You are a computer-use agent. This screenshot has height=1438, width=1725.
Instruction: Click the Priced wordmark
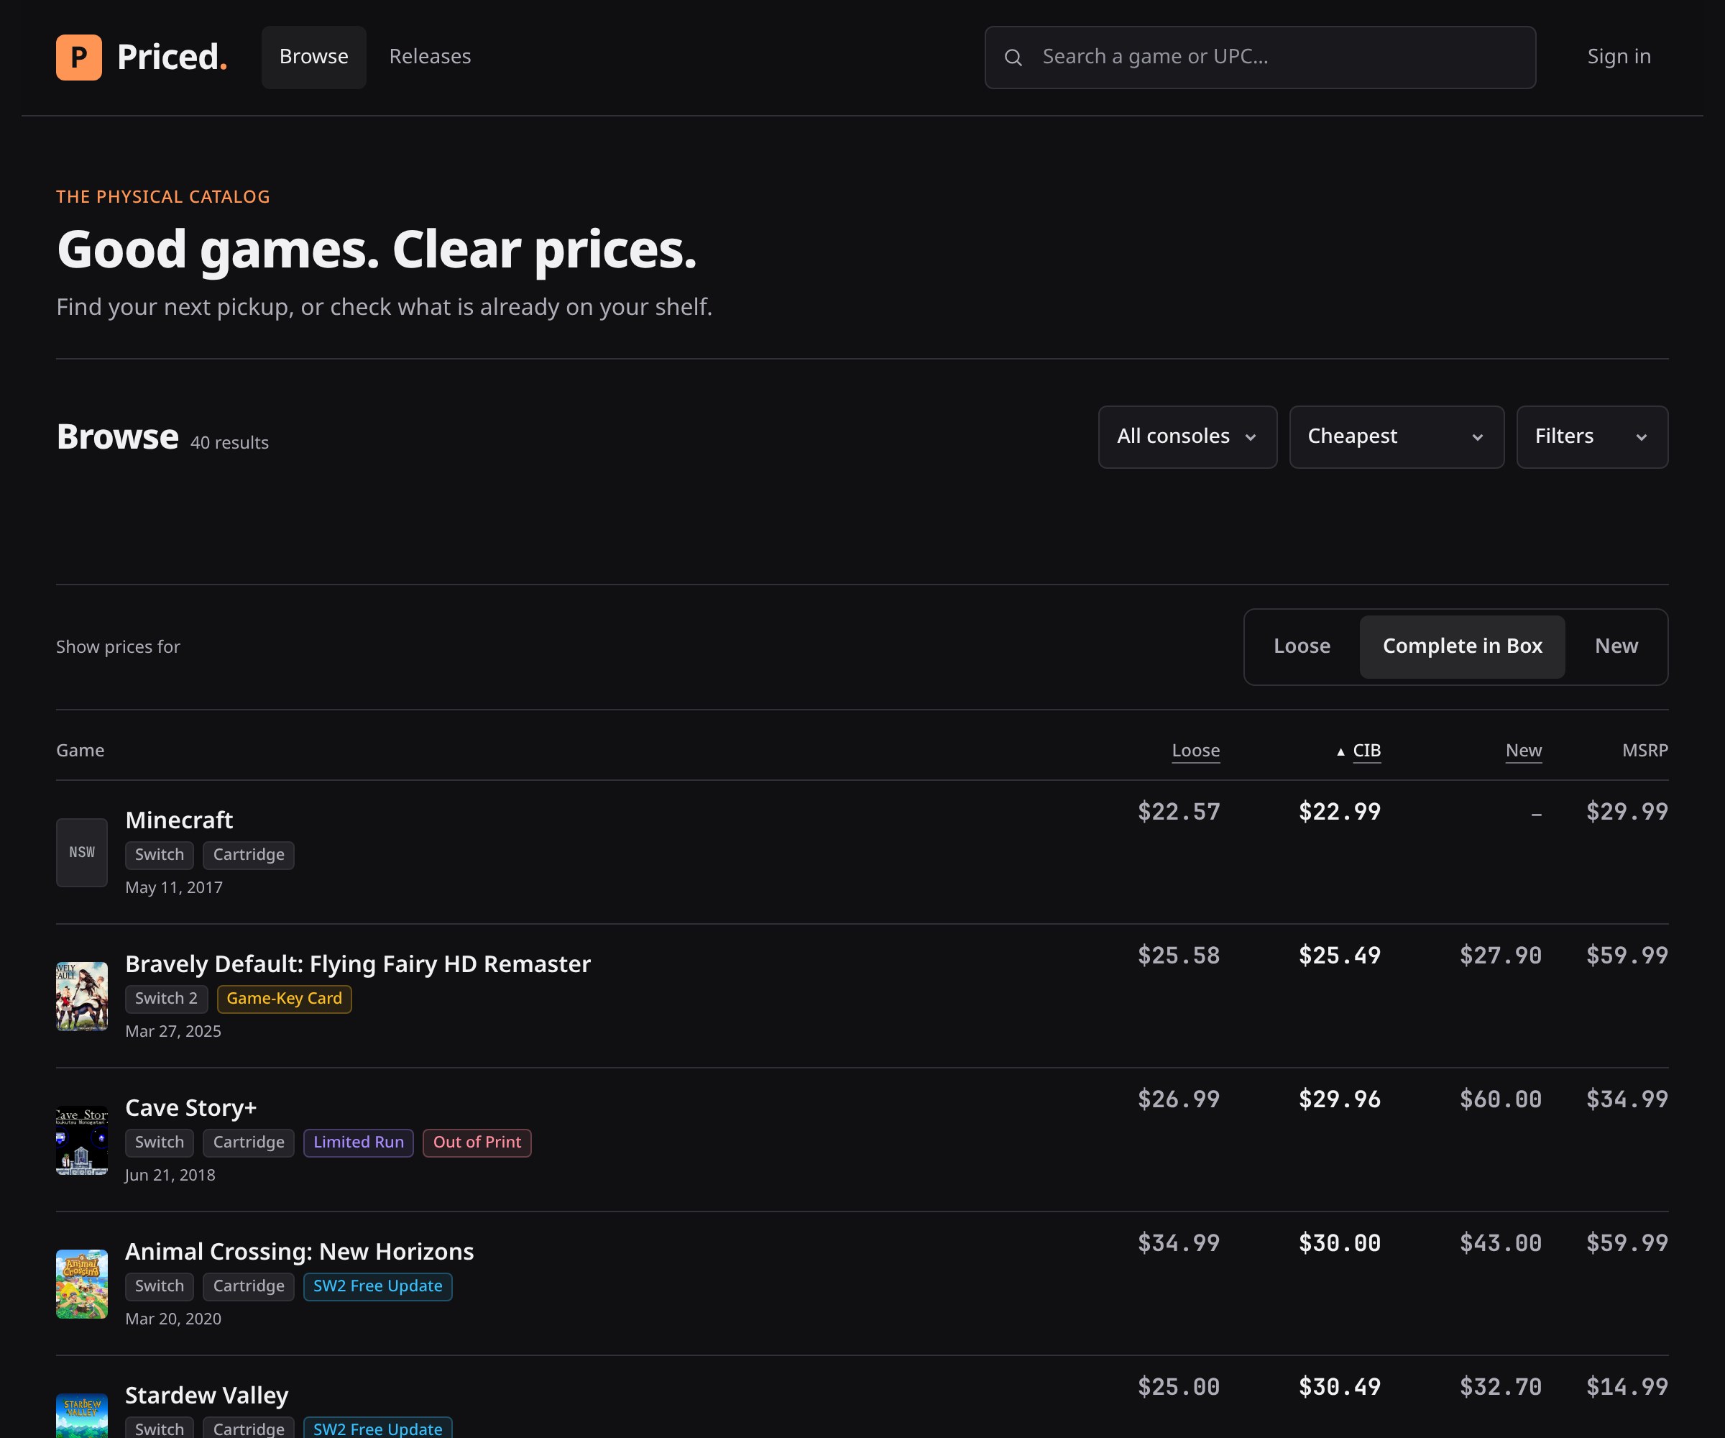pos(172,57)
